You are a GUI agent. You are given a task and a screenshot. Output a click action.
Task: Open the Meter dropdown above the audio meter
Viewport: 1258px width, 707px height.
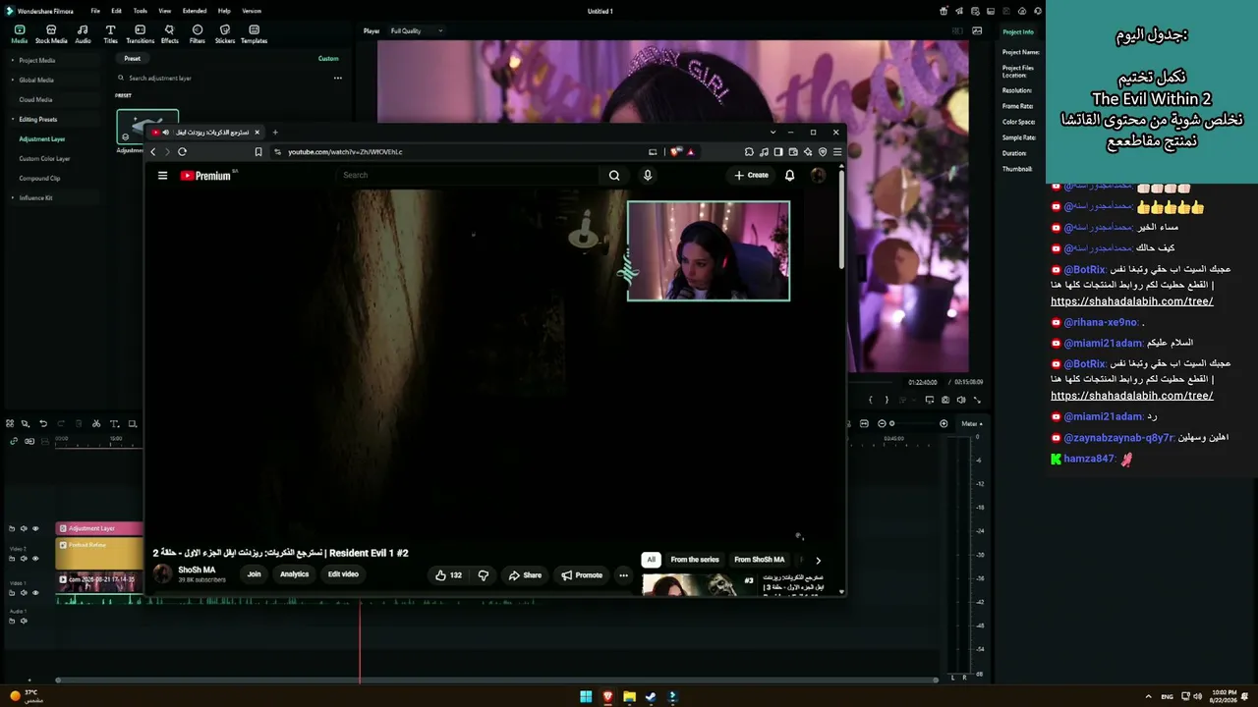point(972,423)
